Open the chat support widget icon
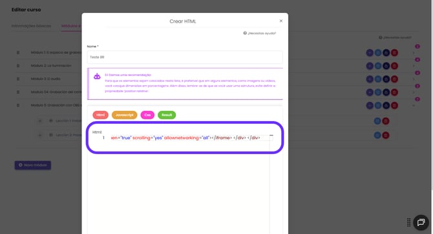This screenshot has width=433, height=234. (x=421, y=222)
